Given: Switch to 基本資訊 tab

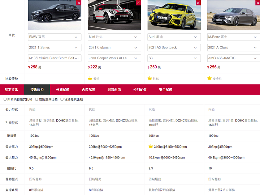Looking at the screenshot, I should tap(11, 90).
